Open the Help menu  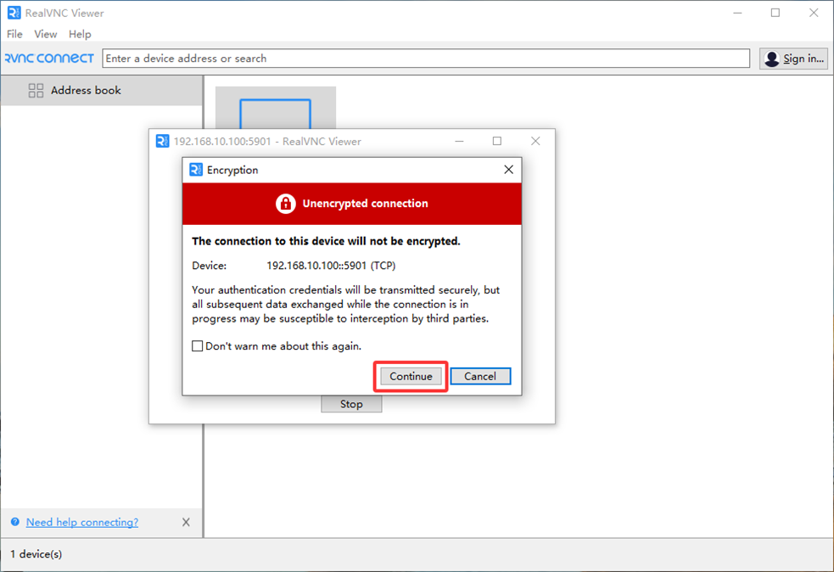point(80,34)
